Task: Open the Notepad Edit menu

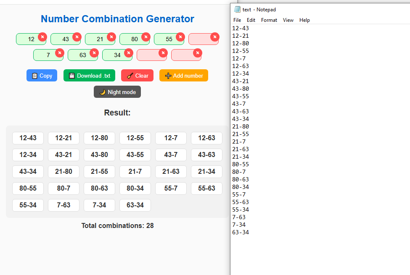Action: coord(251,20)
